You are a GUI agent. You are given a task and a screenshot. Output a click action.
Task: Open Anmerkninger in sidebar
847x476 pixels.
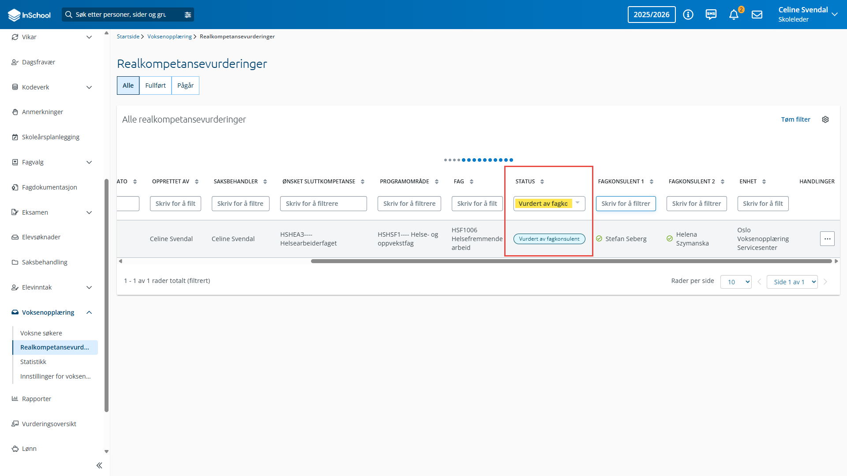(42, 112)
